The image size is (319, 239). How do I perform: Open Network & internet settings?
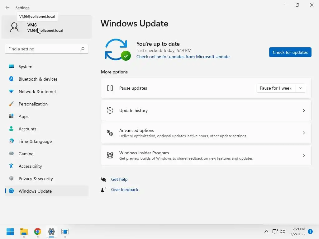47,91
